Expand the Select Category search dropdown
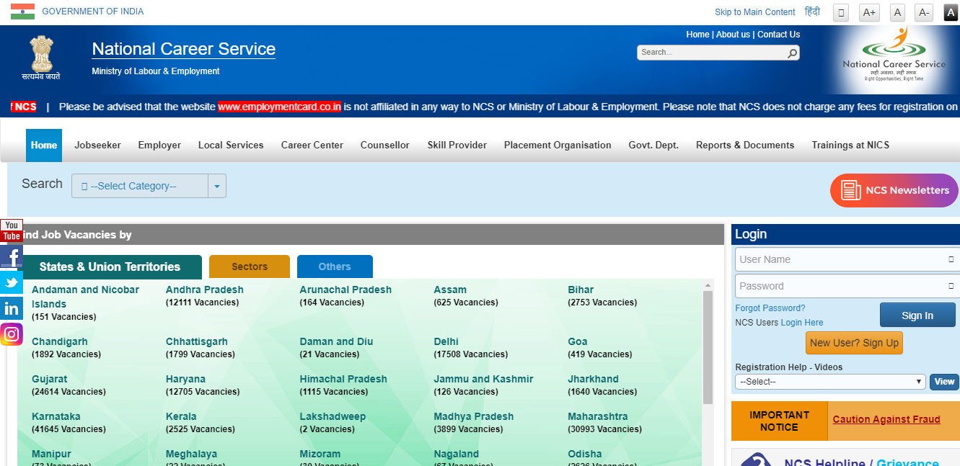 coord(140,186)
